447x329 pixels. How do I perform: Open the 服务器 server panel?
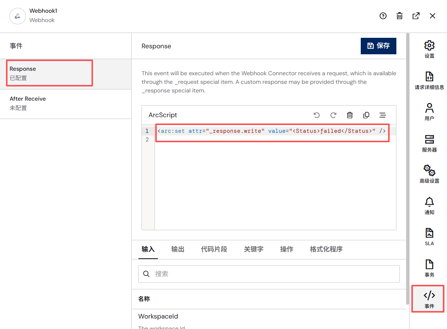(x=429, y=143)
